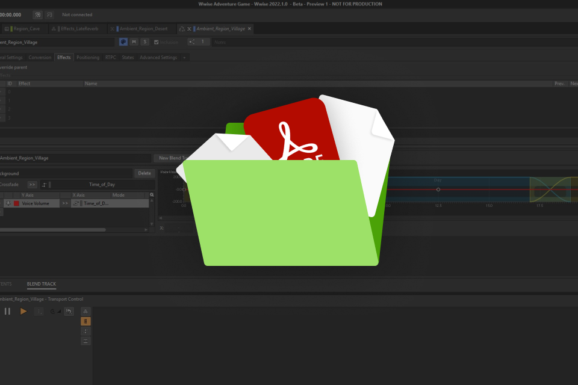Click the reset all icon in transport

point(69,312)
